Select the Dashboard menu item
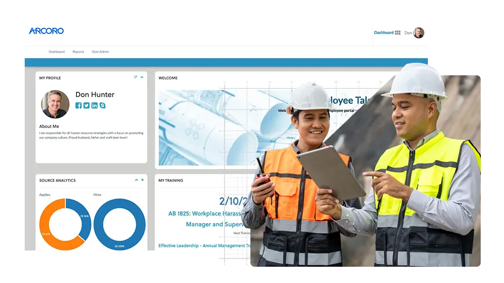Viewport: 504px width, 283px height. 57,52
